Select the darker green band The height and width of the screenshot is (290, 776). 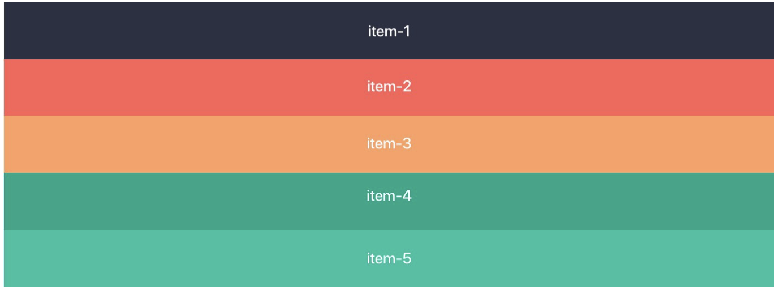point(170,201)
